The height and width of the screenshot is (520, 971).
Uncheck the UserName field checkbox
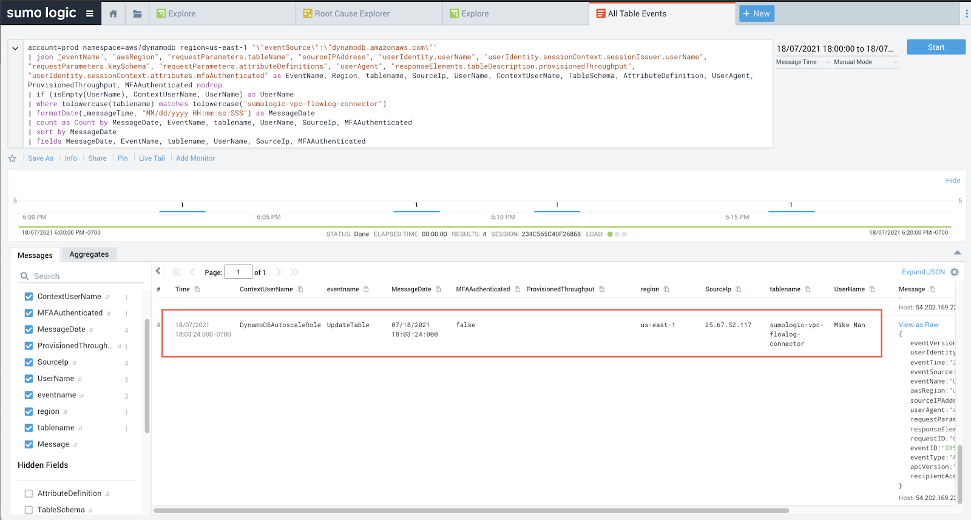click(x=29, y=379)
